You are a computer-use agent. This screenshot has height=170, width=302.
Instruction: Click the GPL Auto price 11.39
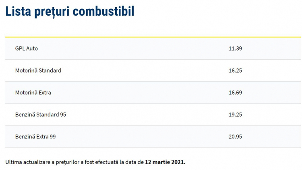(x=235, y=49)
